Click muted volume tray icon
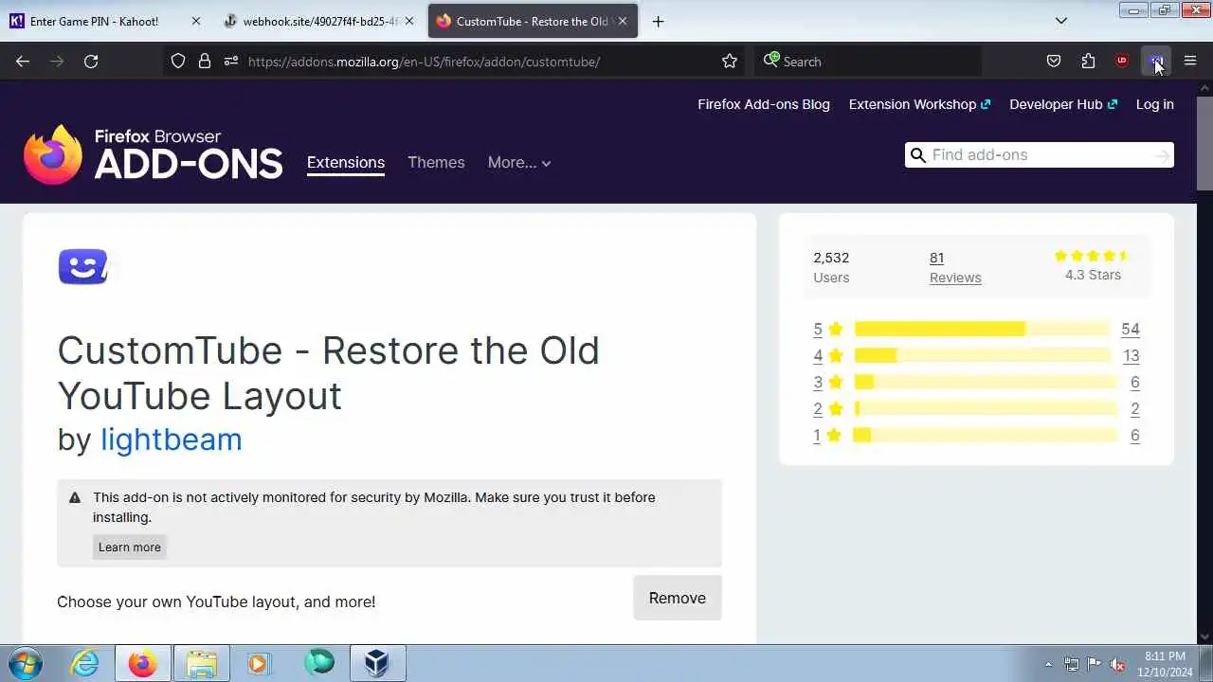 [x=1117, y=664]
